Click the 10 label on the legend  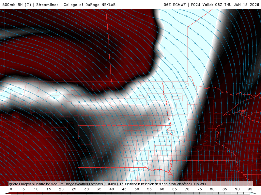tap(36, 189)
